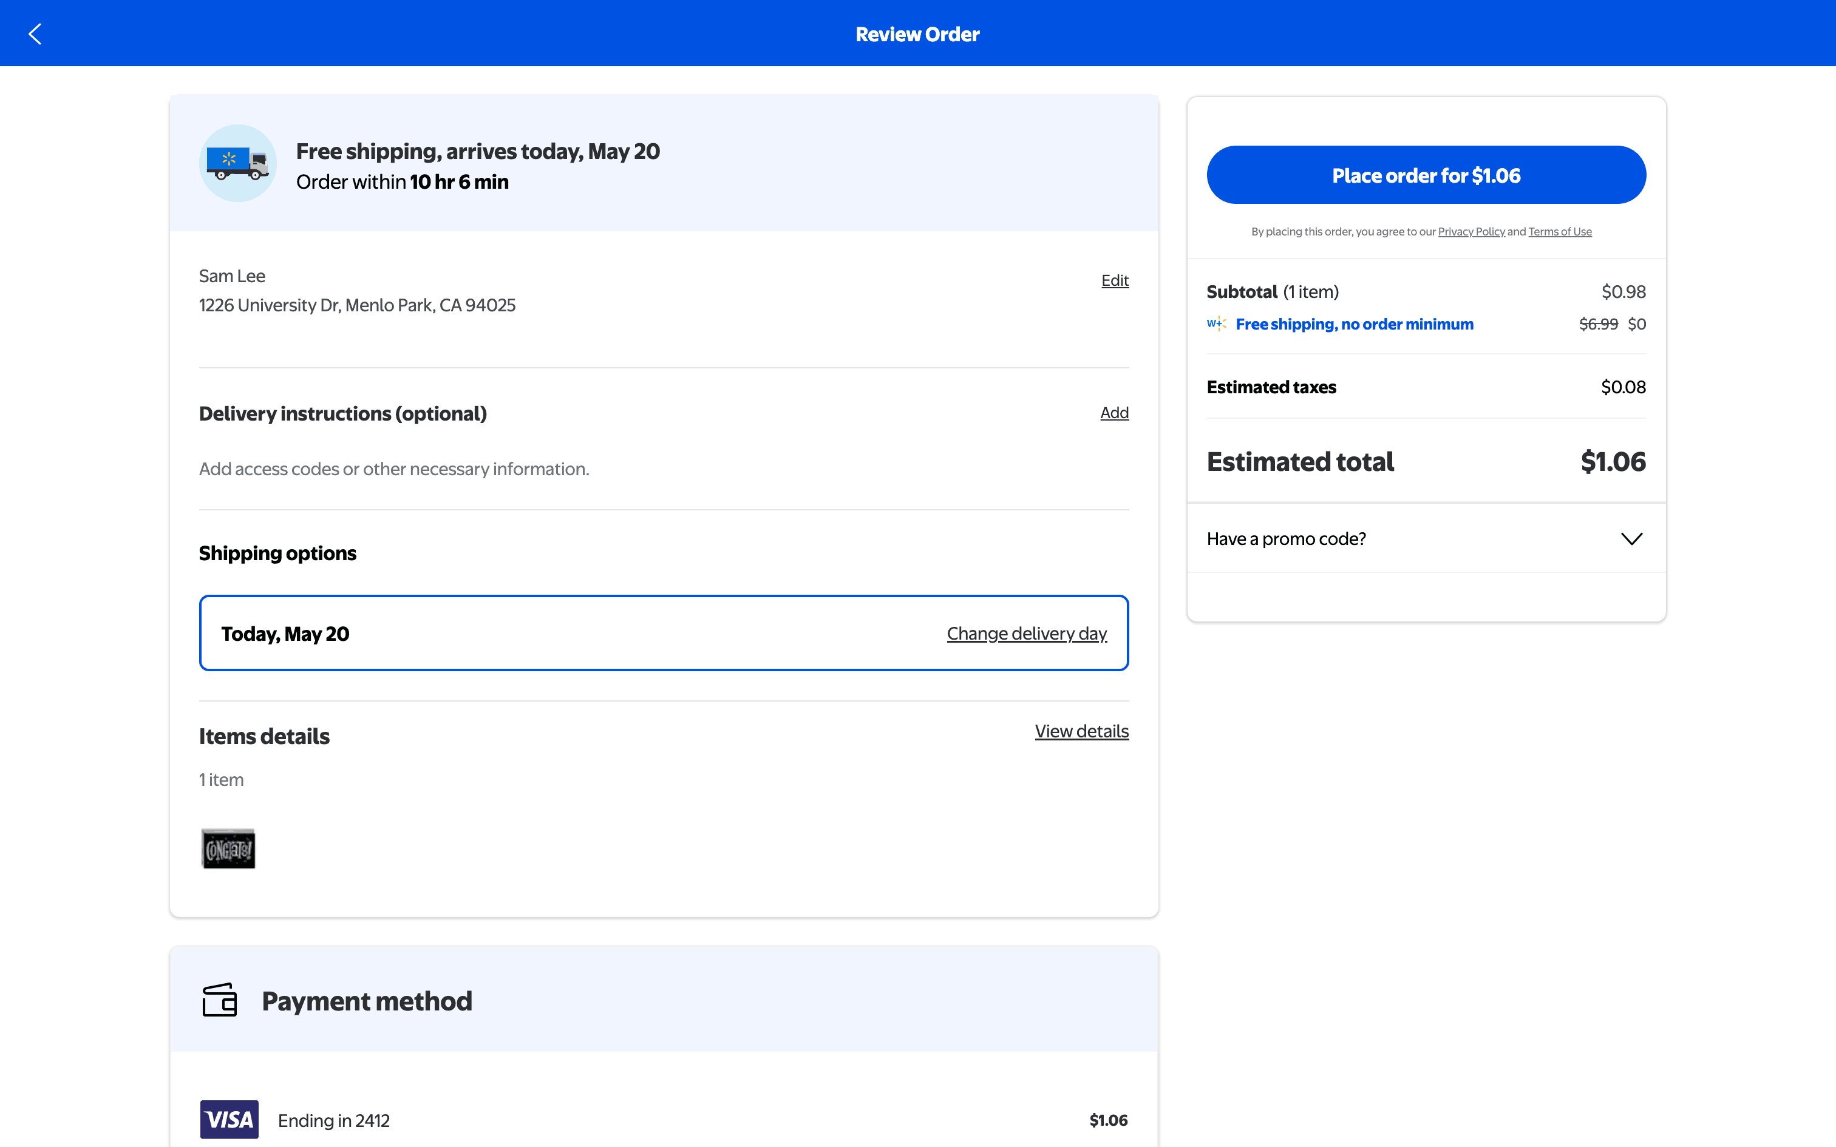This screenshot has width=1836, height=1147.
Task: Click the Congrats item thumbnail
Action: point(228,848)
